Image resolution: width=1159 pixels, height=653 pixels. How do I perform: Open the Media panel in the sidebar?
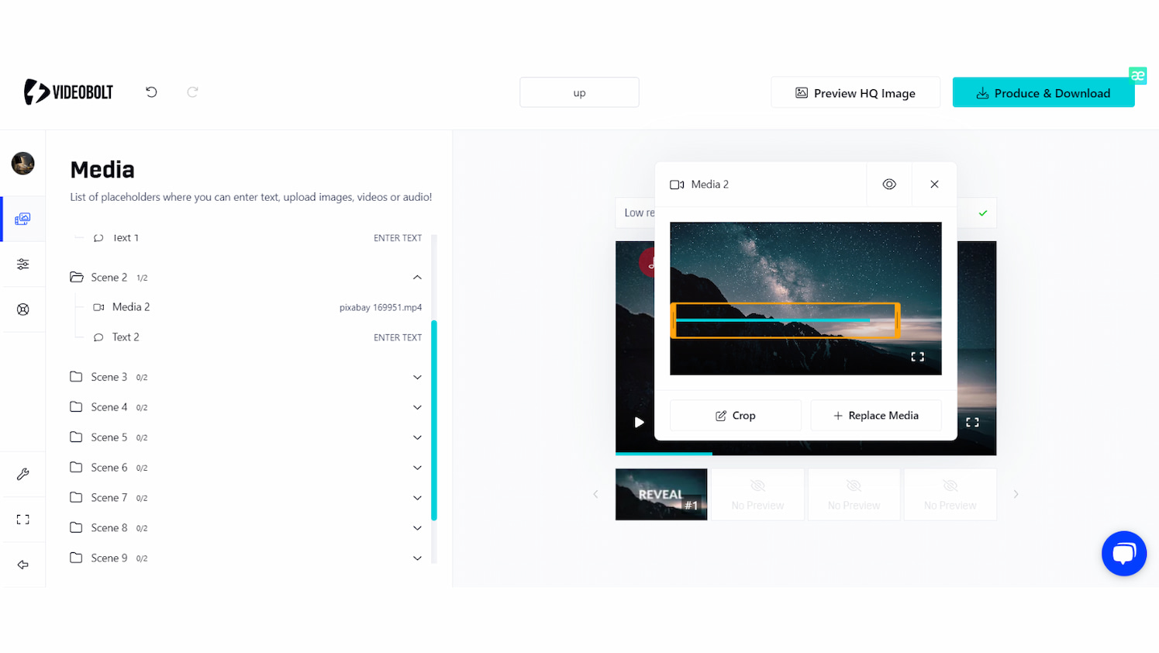(x=23, y=219)
